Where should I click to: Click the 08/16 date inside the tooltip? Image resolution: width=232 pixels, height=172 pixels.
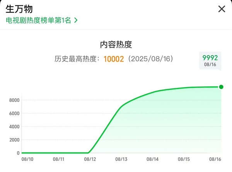210,64
